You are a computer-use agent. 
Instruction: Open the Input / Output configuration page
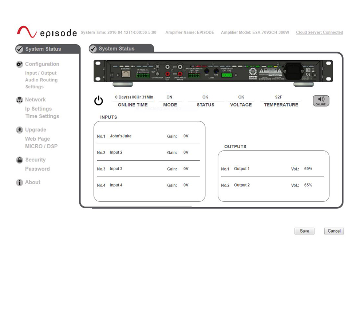coord(41,73)
